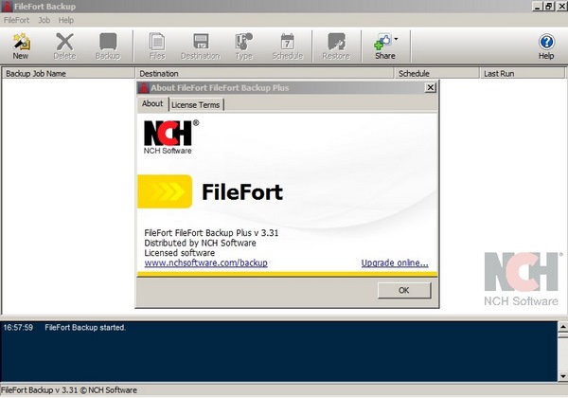This screenshot has height=398, width=568.
Task: Click the About dialog title icon
Action: 144,88
